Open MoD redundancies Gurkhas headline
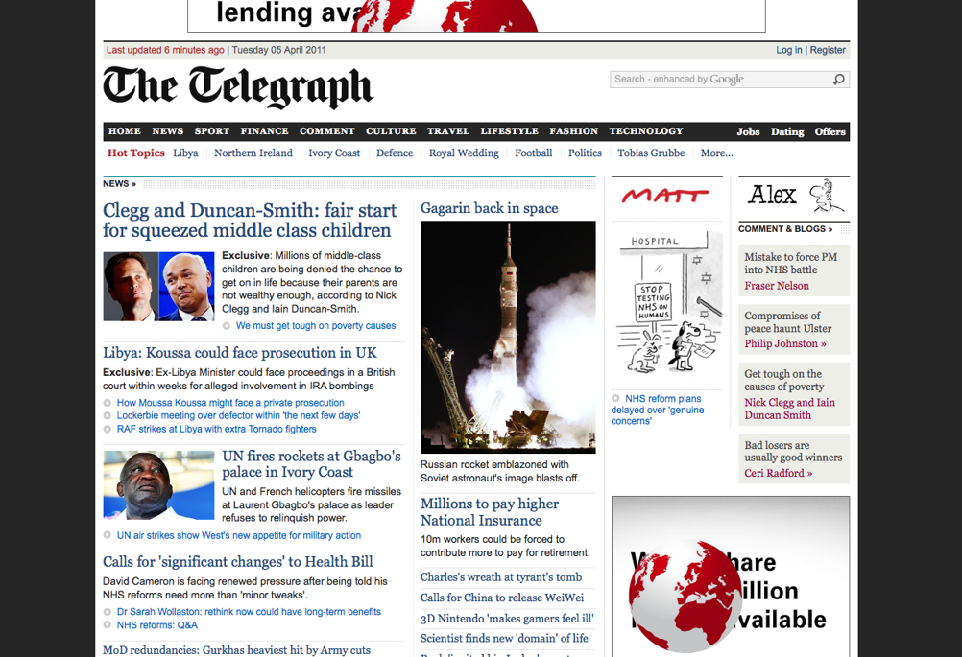Image resolution: width=962 pixels, height=657 pixels. tap(237, 650)
